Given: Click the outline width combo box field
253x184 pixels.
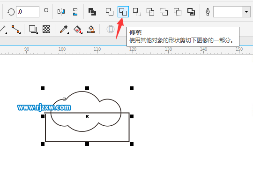Looking at the screenshot, I should [228, 12].
